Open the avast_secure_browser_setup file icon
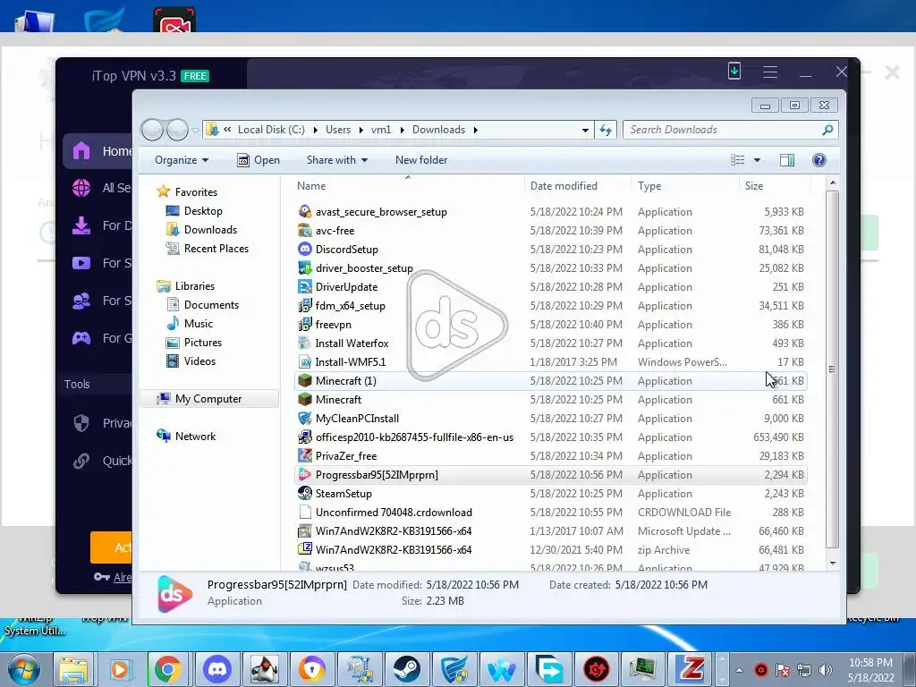This screenshot has width=916, height=687. click(304, 212)
